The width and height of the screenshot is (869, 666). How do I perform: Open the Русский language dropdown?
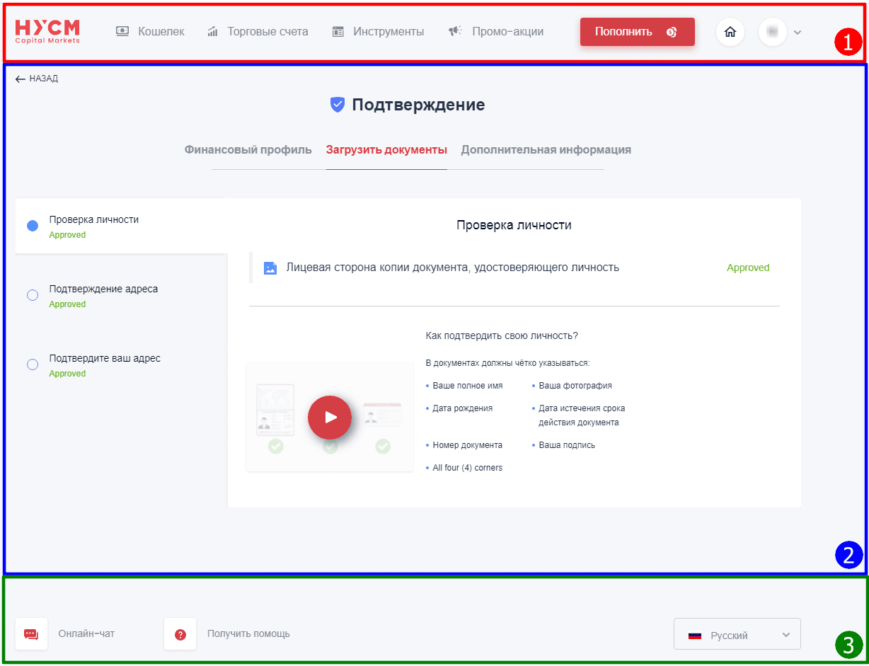pos(737,634)
